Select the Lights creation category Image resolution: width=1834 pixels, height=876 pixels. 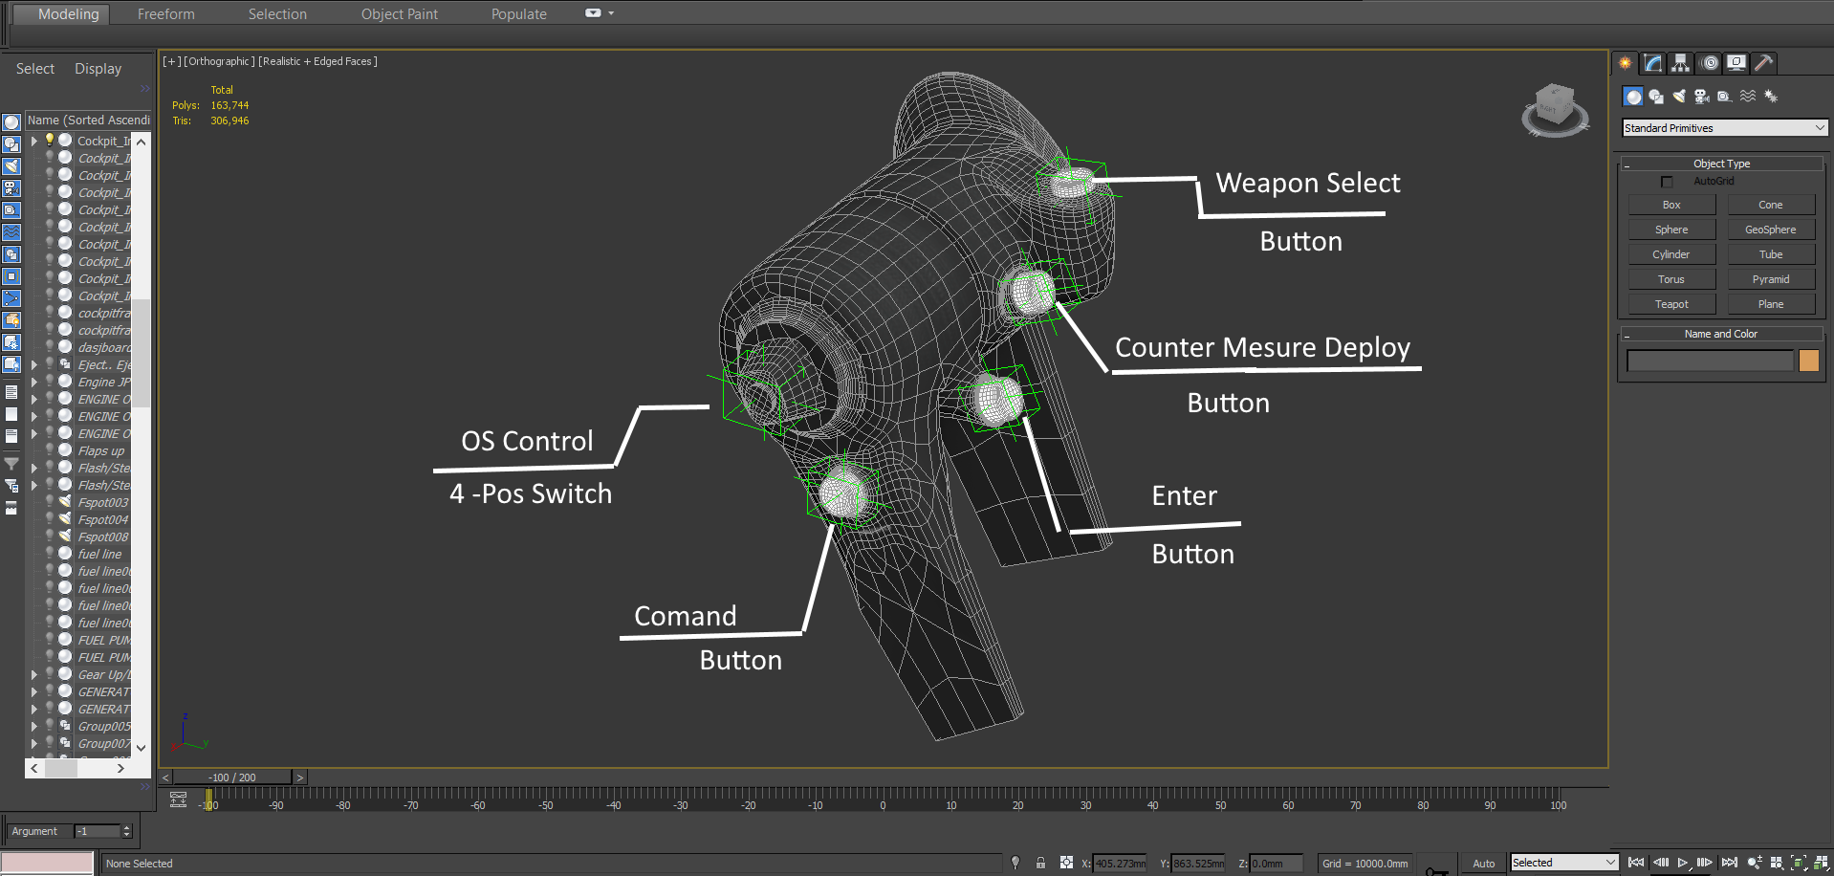1679,97
